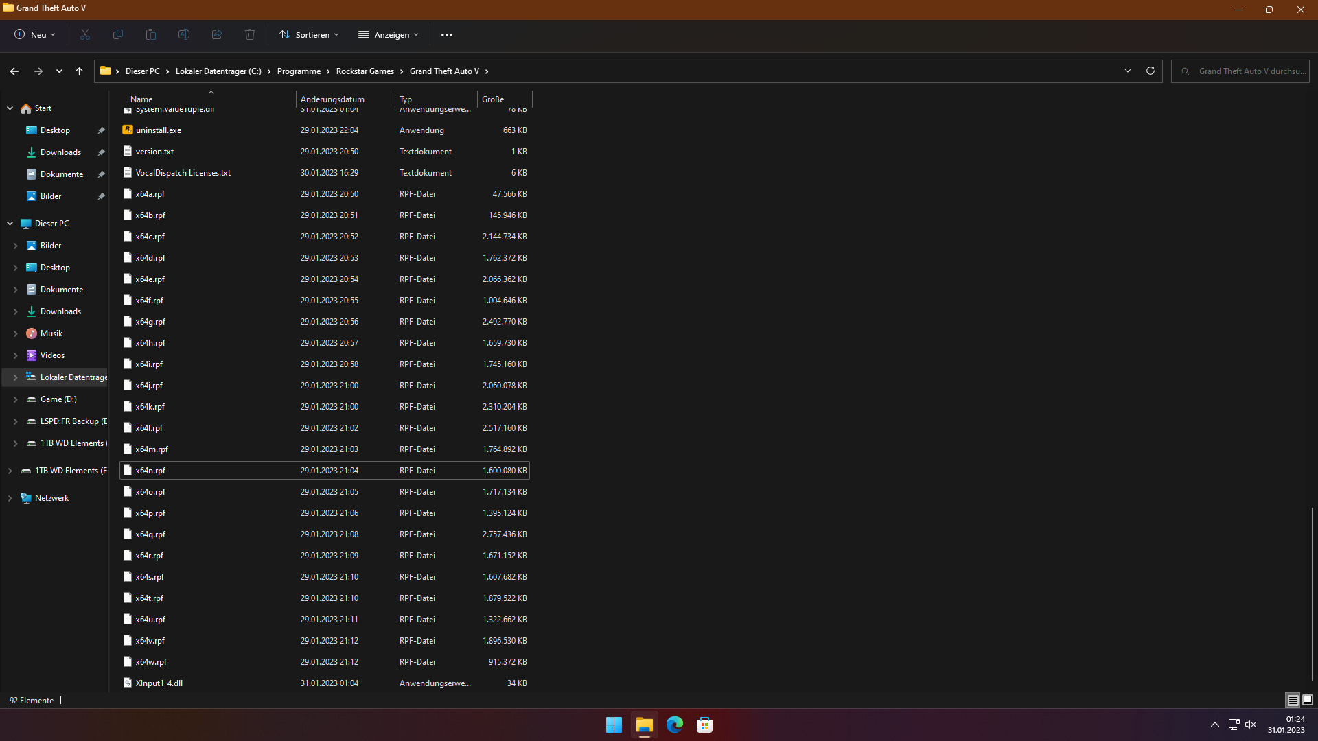Screen dimensions: 1318x741
Task: Click the Rename icon in toolbar
Action: pos(184,34)
